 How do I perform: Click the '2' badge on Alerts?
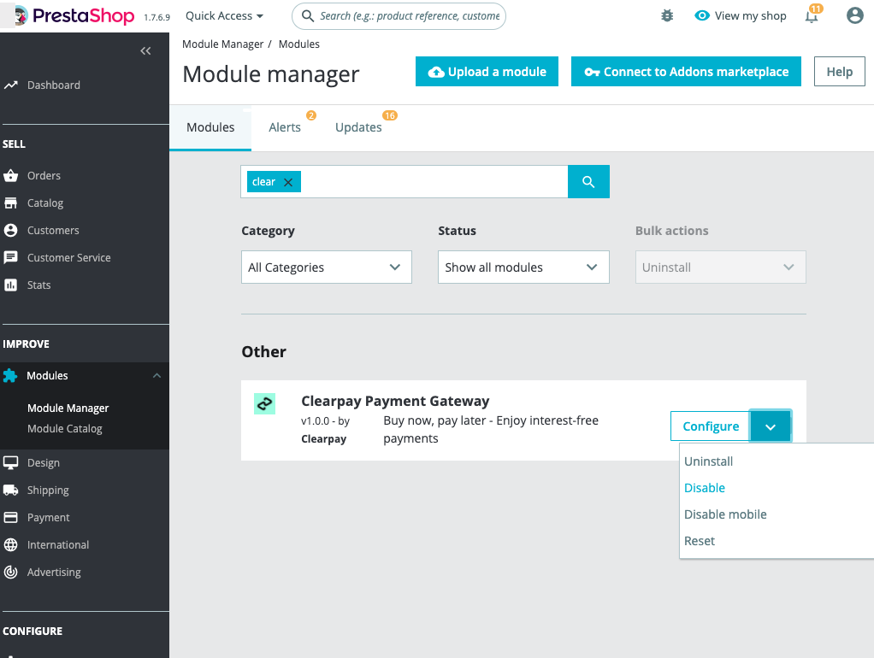(311, 115)
